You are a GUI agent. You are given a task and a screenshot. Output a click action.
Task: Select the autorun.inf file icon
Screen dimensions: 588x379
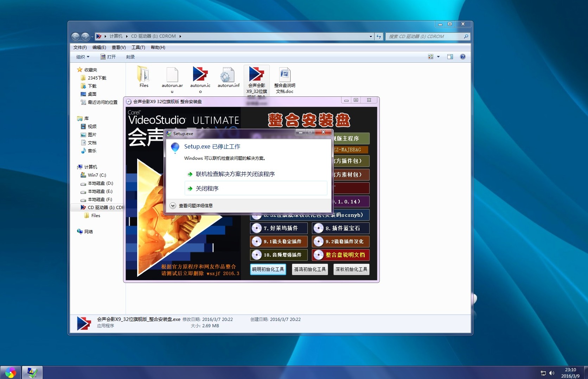coord(228,74)
